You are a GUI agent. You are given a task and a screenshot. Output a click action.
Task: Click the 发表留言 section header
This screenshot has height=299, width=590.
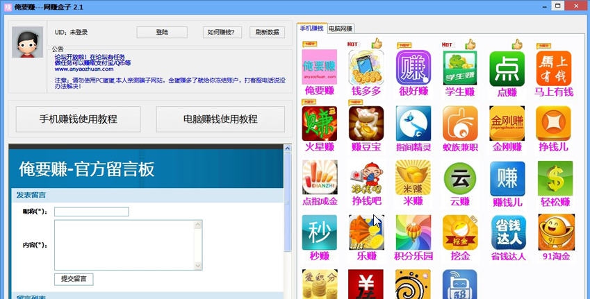tap(31, 195)
